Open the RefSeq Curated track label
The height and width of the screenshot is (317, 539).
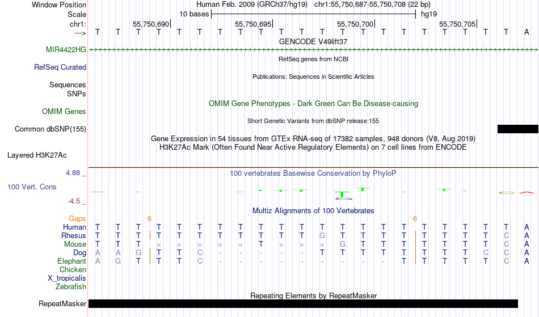[x=60, y=67]
